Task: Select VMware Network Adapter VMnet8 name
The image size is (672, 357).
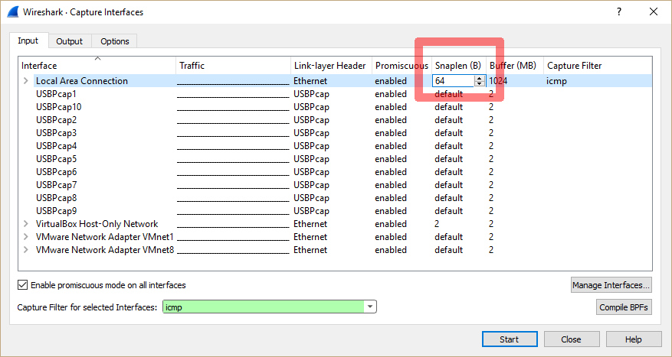Action: coord(105,250)
